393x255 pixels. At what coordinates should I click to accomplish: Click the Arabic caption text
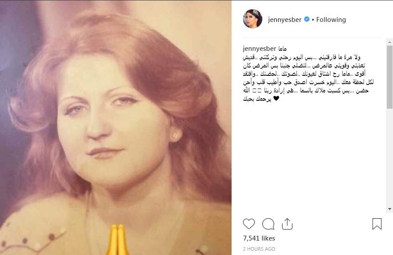coord(308,78)
